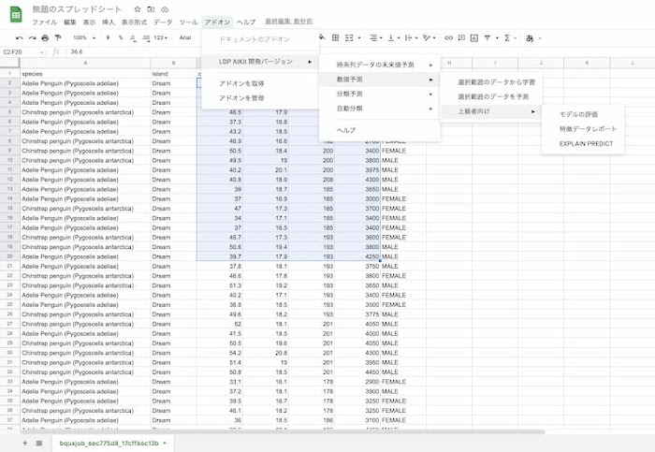Select EXPLAIN PREDICT option

pyautogui.click(x=583, y=144)
